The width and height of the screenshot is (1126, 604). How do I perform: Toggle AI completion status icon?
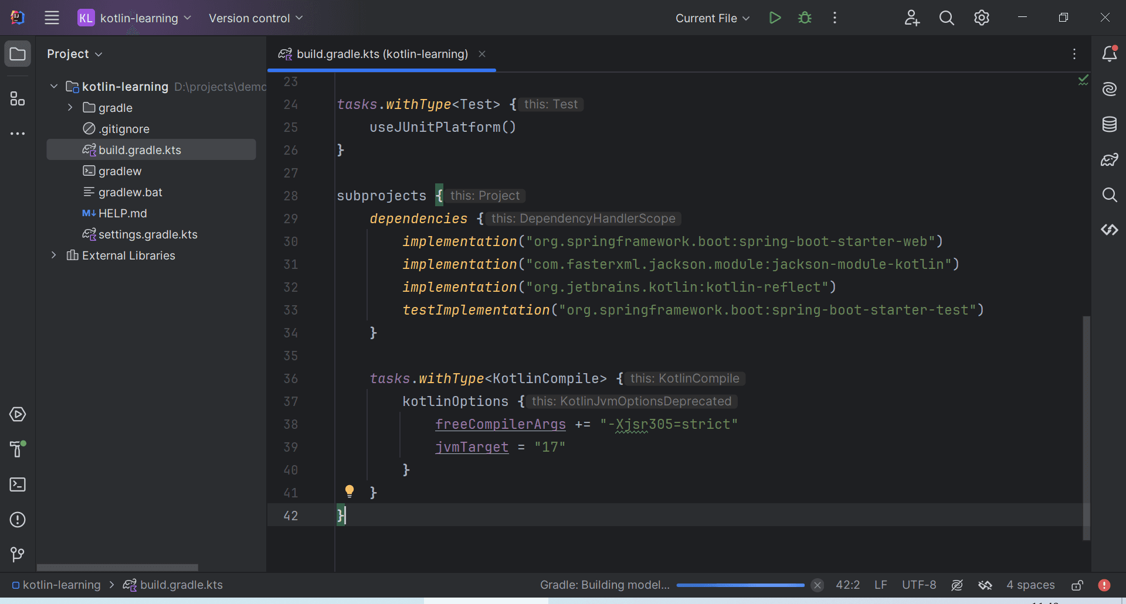pyautogui.click(x=957, y=585)
